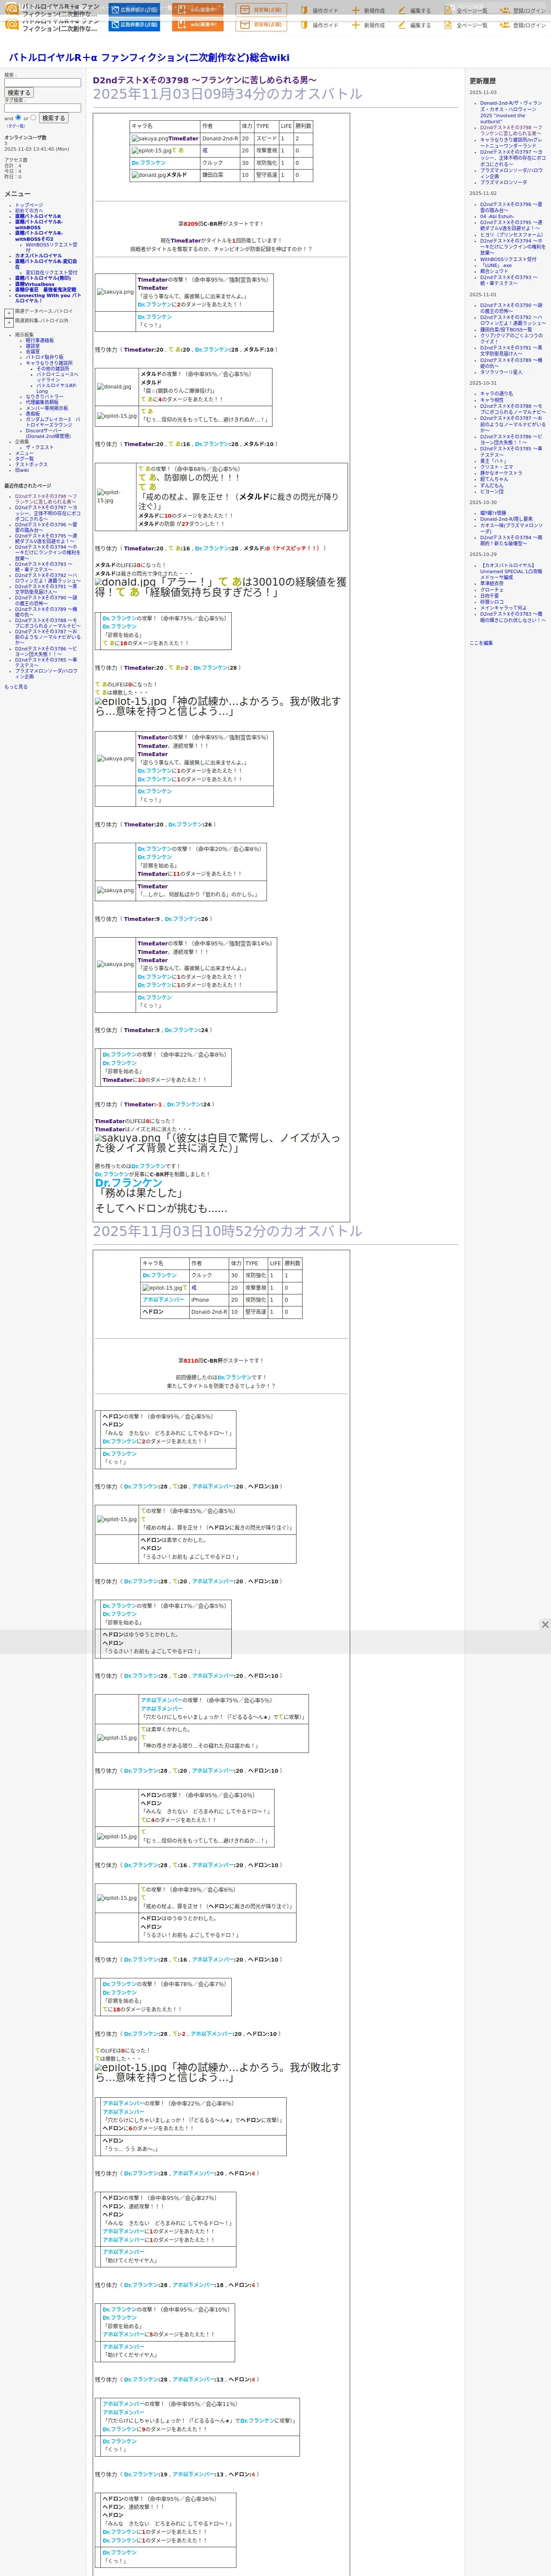The width and height of the screenshot is (551, 2576).
Task: Open トップページ in the menu
Action: coord(29,205)
